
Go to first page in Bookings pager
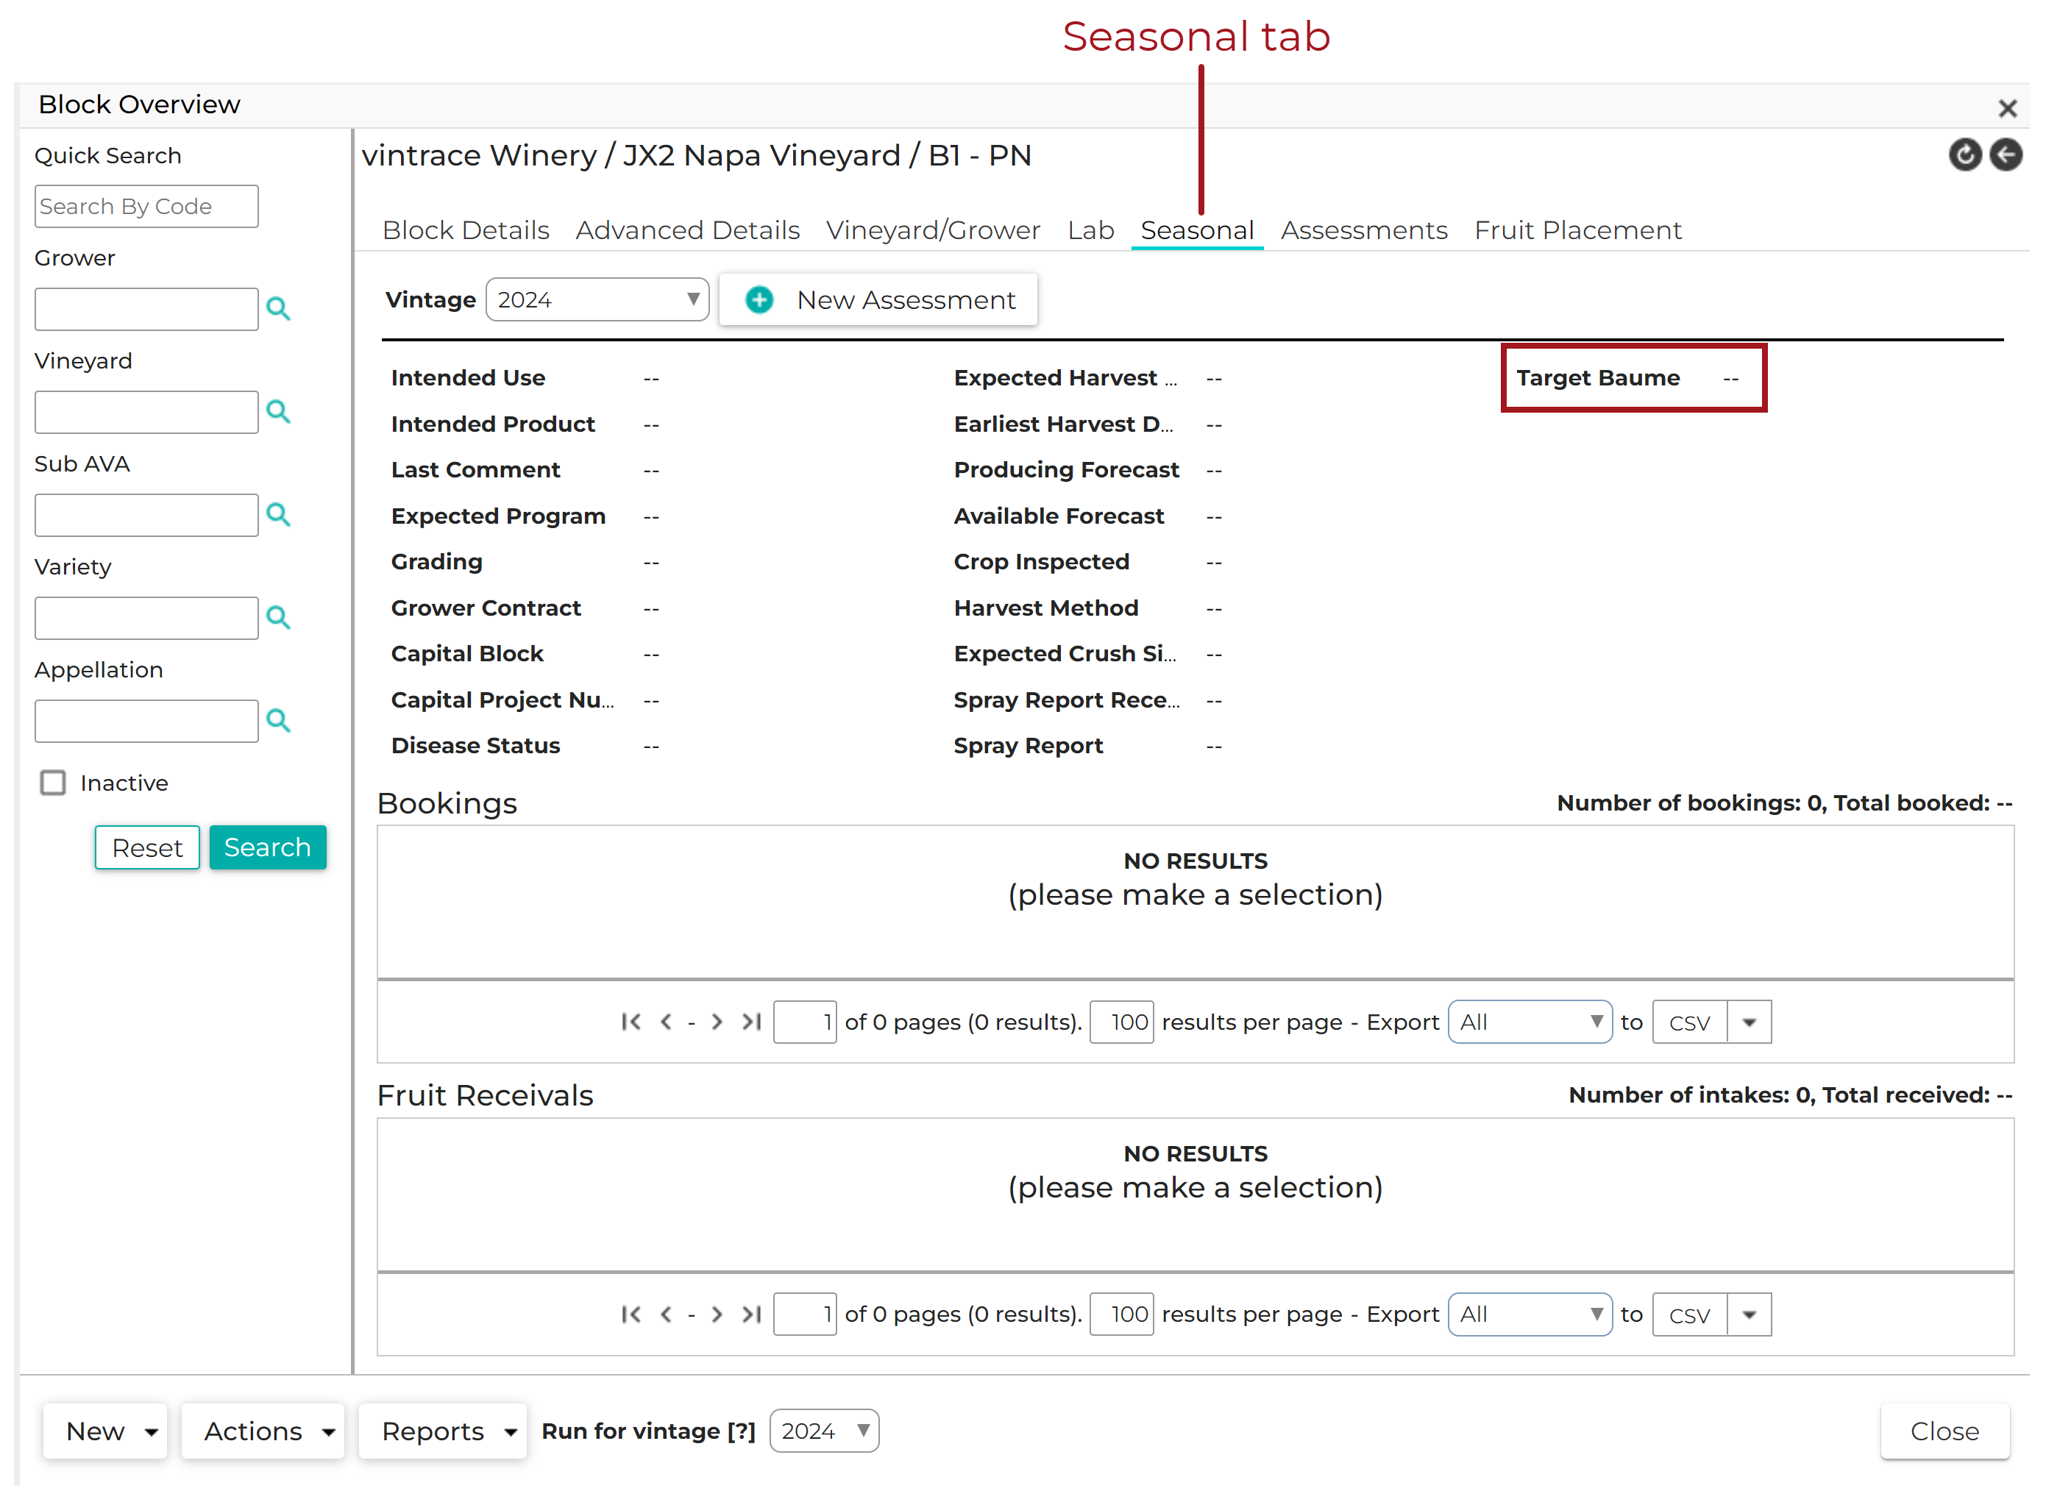[632, 1022]
